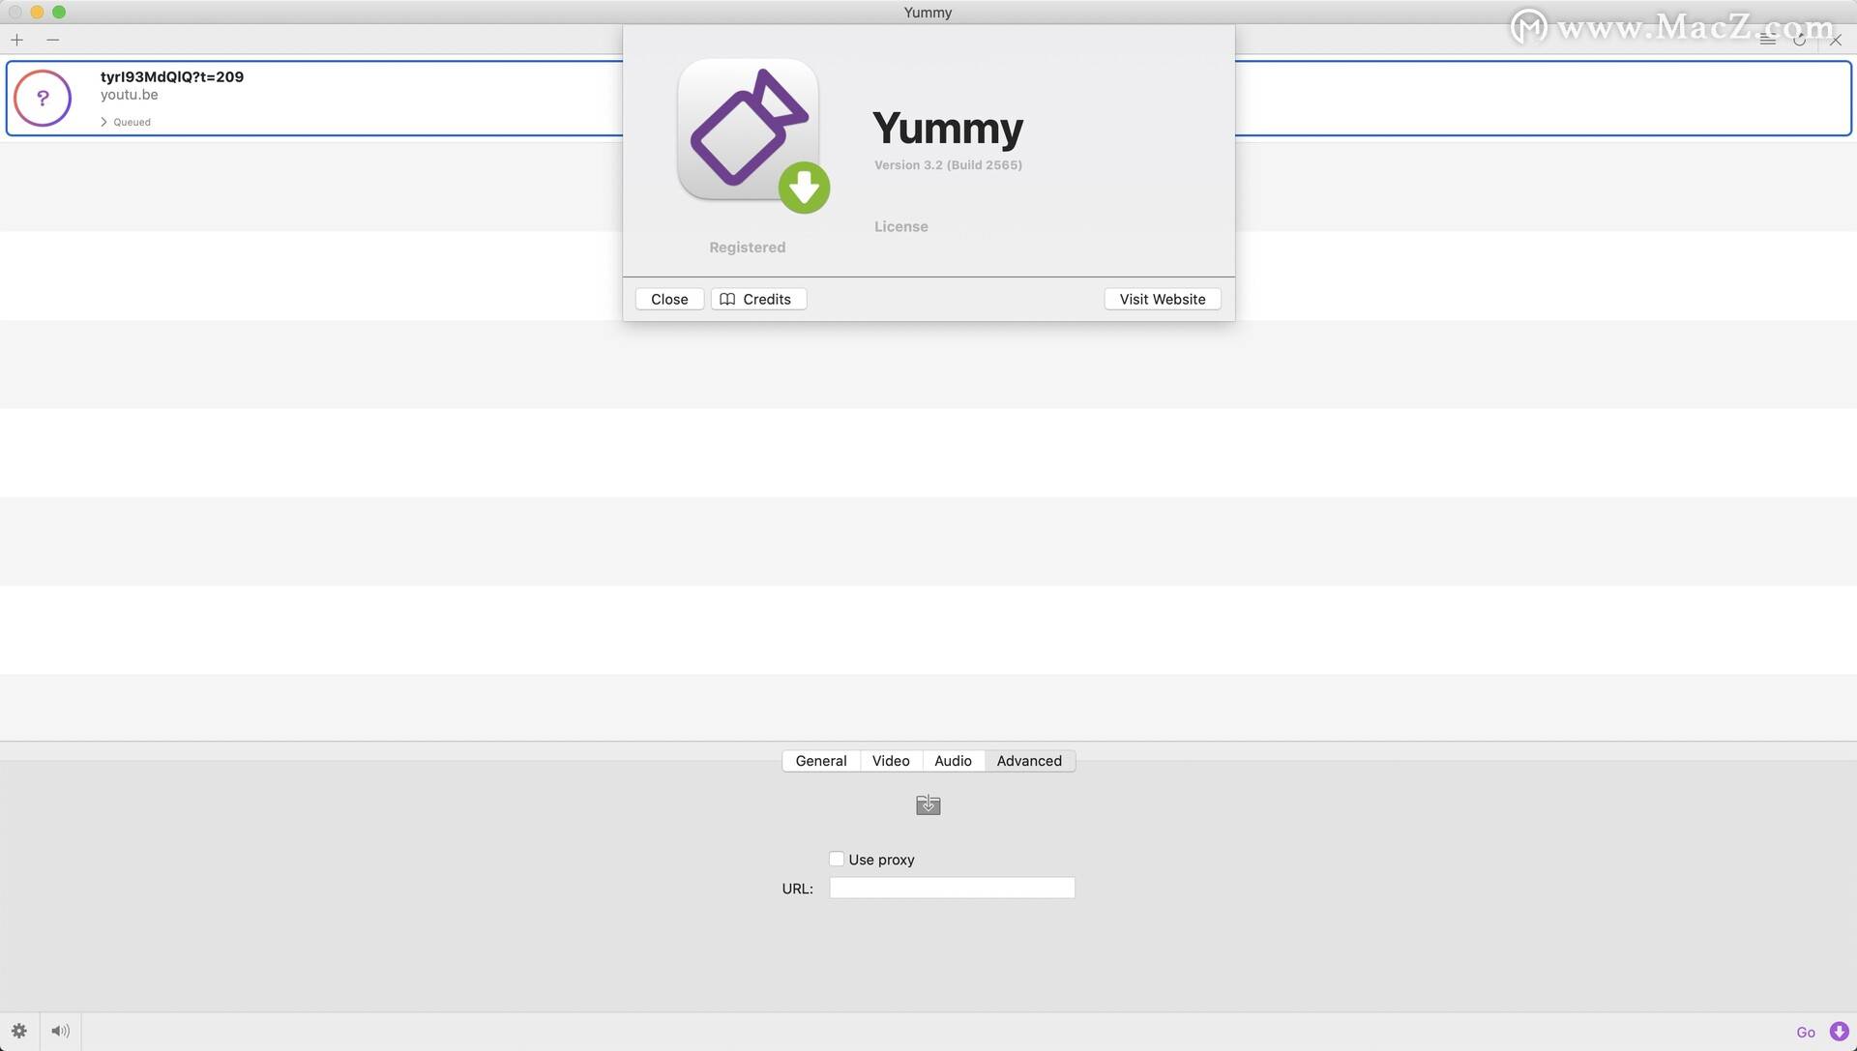Click the speaker/audio icon bottom left
Screen dimensions: 1857x1051
(60, 1031)
